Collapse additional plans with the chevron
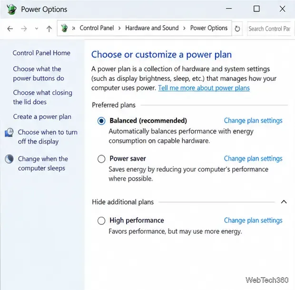Viewport: 295px width, 290px height. click(x=284, y=202)
